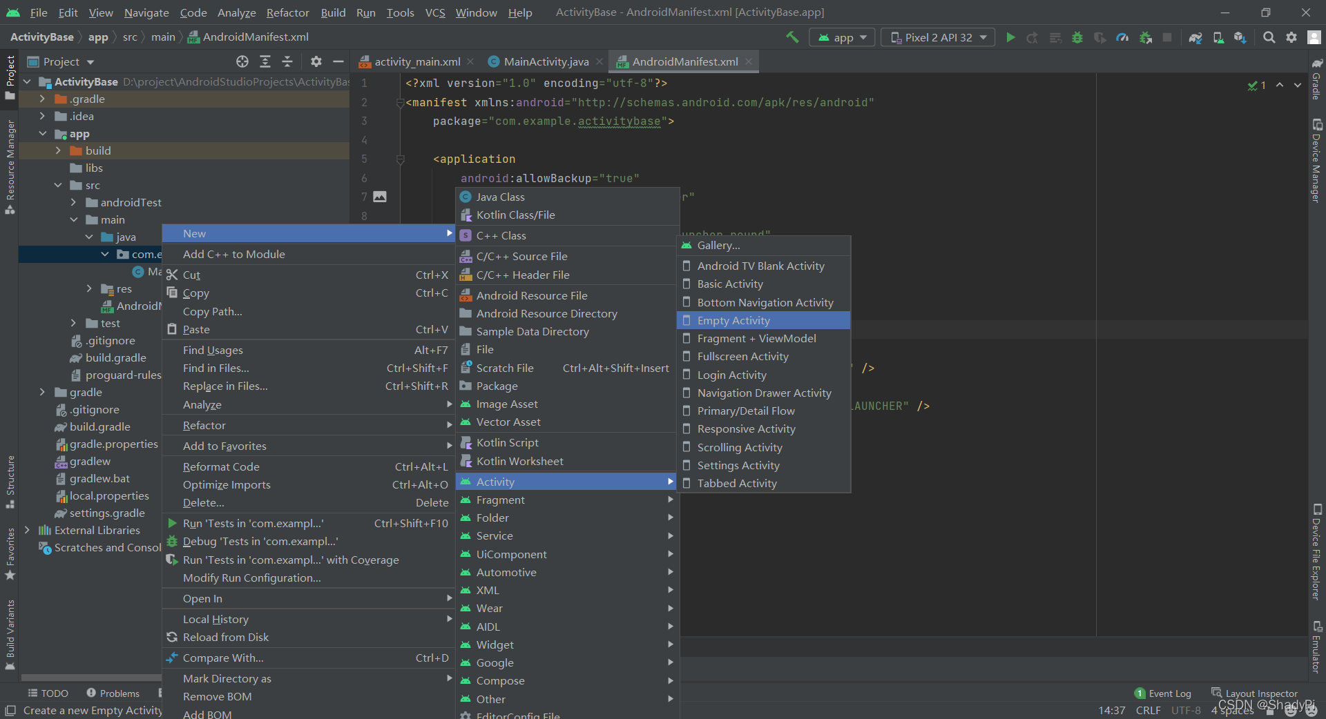Expand the res folder
Viewport: 1326px width, 719px height.
pyautogui.click(x=89, y=288)
